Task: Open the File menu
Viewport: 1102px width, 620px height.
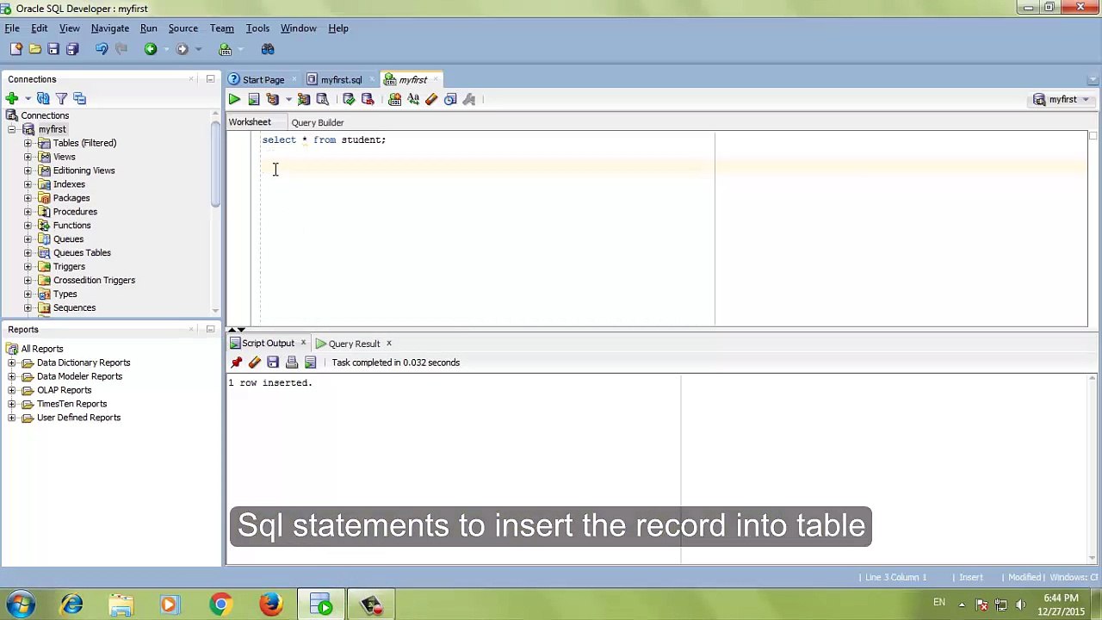Action: tap(12, 28)
